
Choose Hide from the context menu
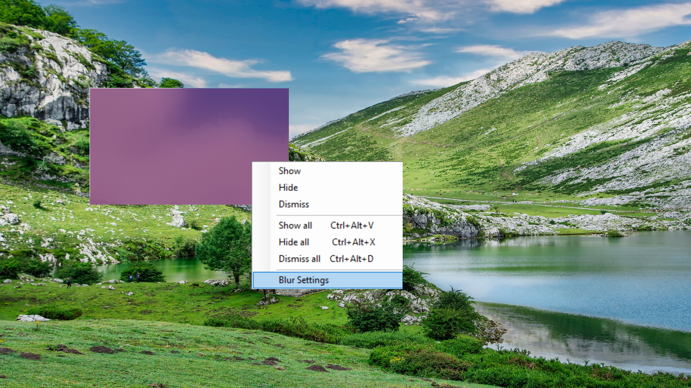(x=288, y=187)
